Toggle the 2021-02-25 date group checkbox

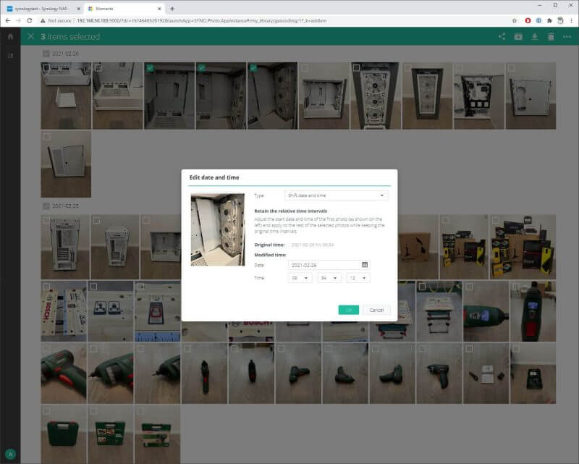click(x=46, y=206)
